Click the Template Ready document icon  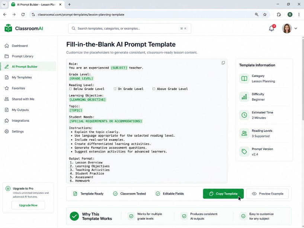(75, 193)
